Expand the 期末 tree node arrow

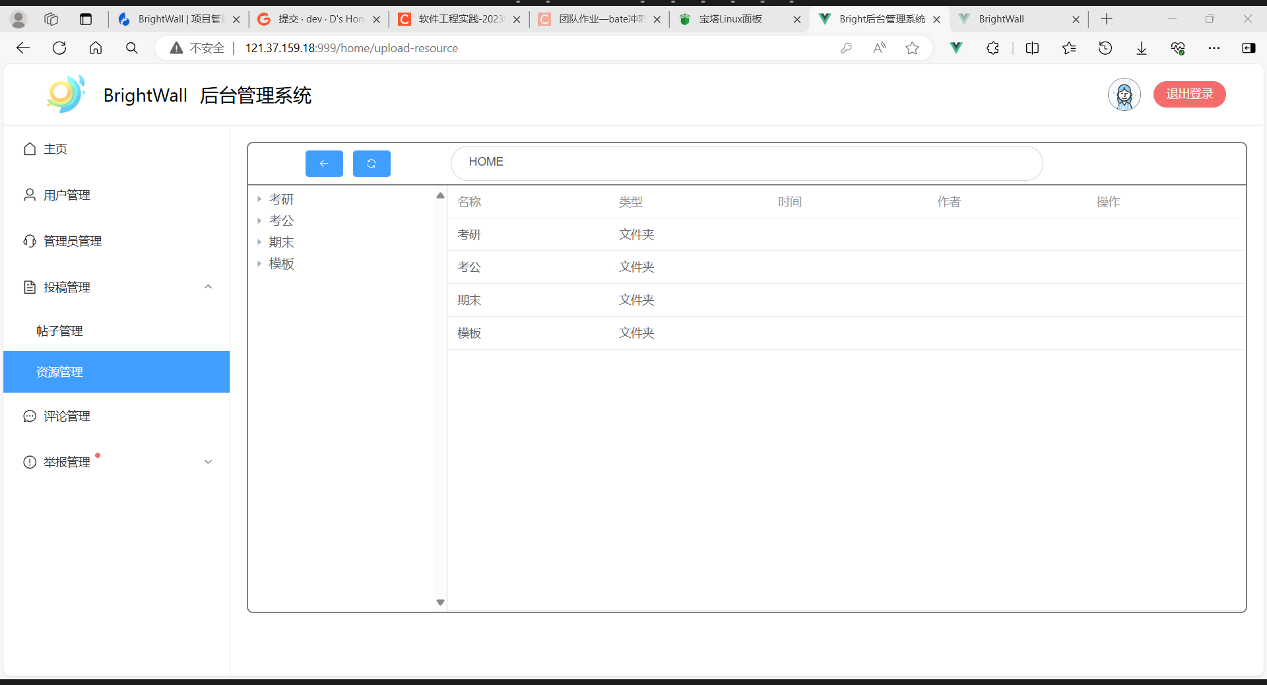(259, 242)
